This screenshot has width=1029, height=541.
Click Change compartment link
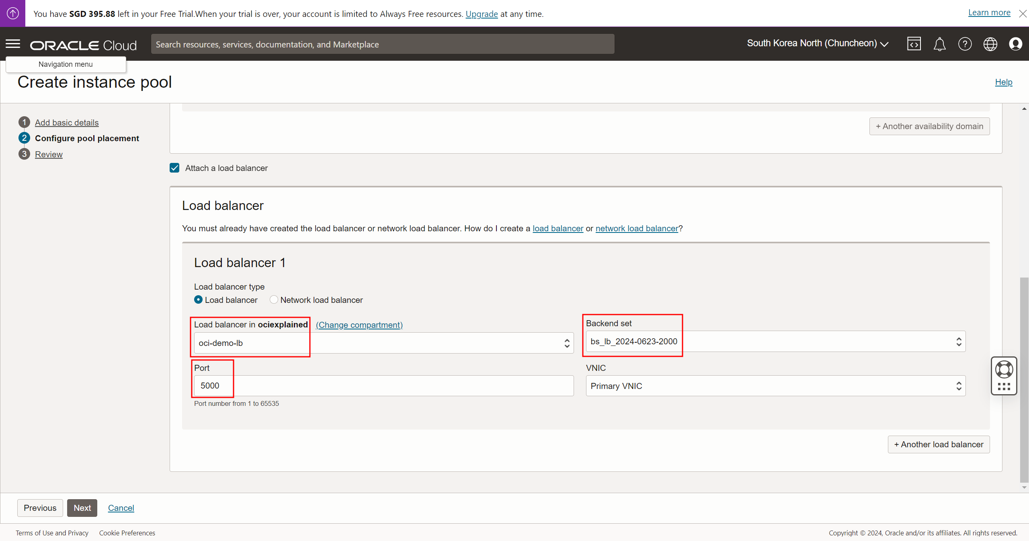(359, 325)
